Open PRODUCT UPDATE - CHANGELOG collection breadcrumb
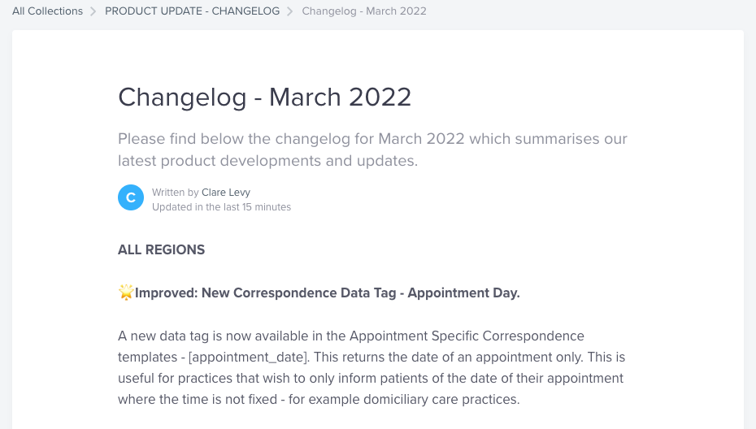This screenshot has width=756, height=429. click(192, 11)
